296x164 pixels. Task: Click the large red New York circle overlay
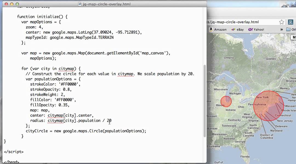click(268, 106)
